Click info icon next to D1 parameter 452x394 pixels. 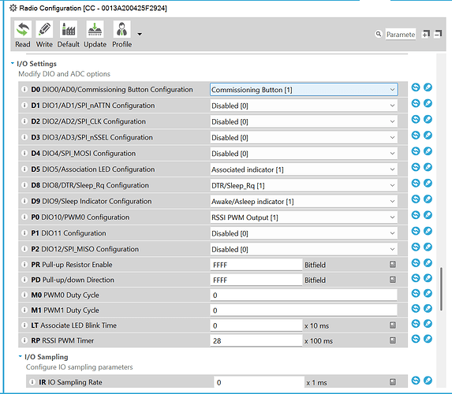[24, 106]
